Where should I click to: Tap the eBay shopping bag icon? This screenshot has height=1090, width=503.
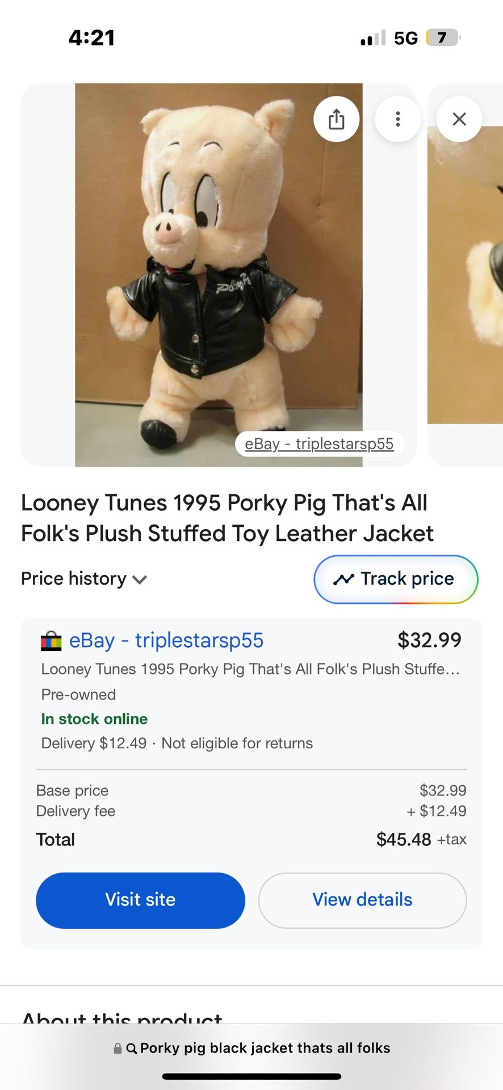point(51,641)
